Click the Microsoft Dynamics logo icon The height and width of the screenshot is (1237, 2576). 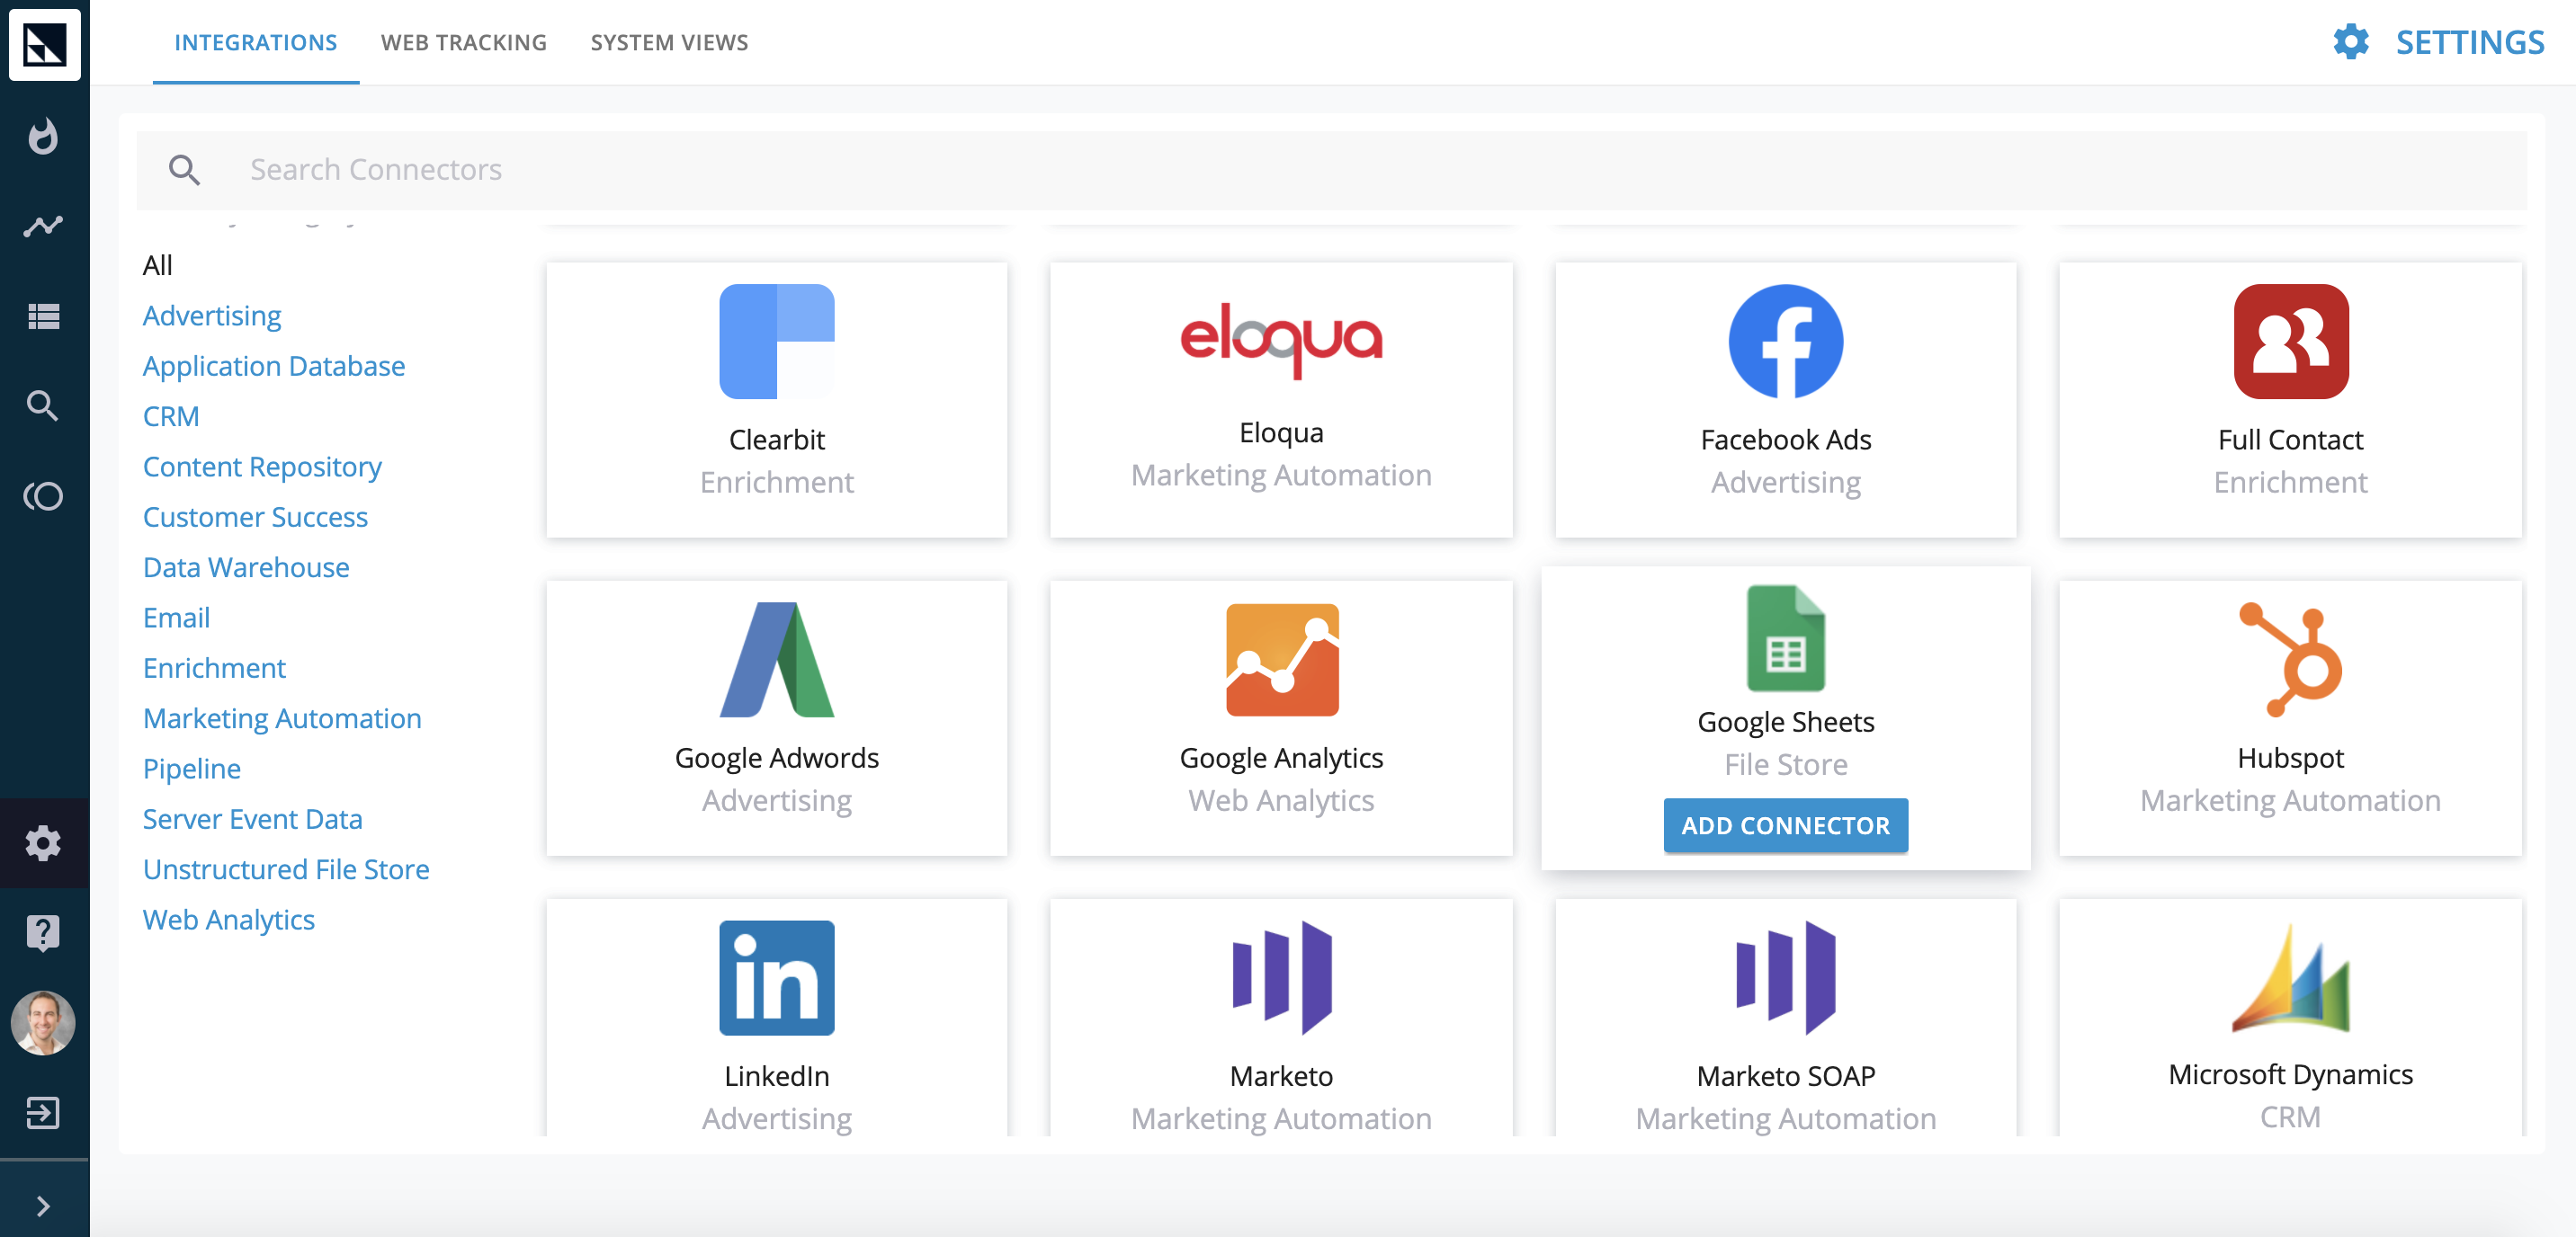click(x=2290, y=977)
